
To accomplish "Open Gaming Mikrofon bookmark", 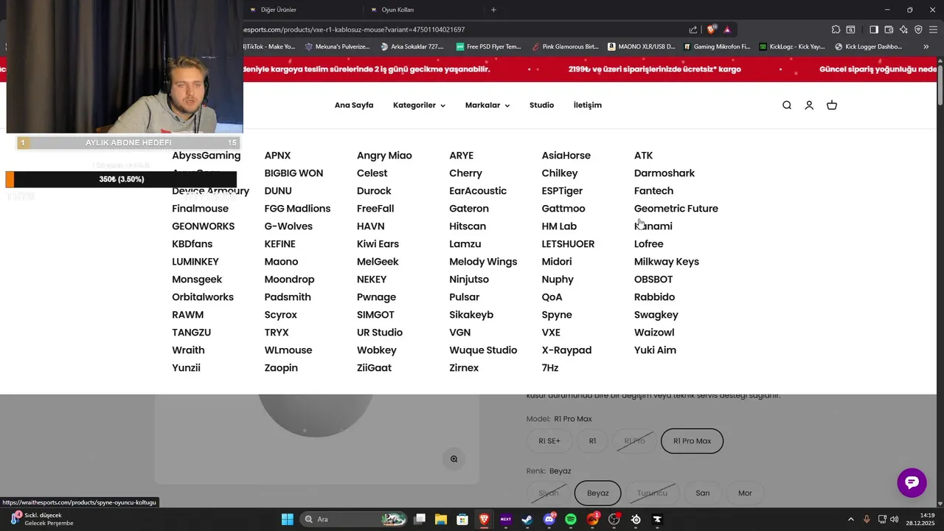I will click(717, 46).
